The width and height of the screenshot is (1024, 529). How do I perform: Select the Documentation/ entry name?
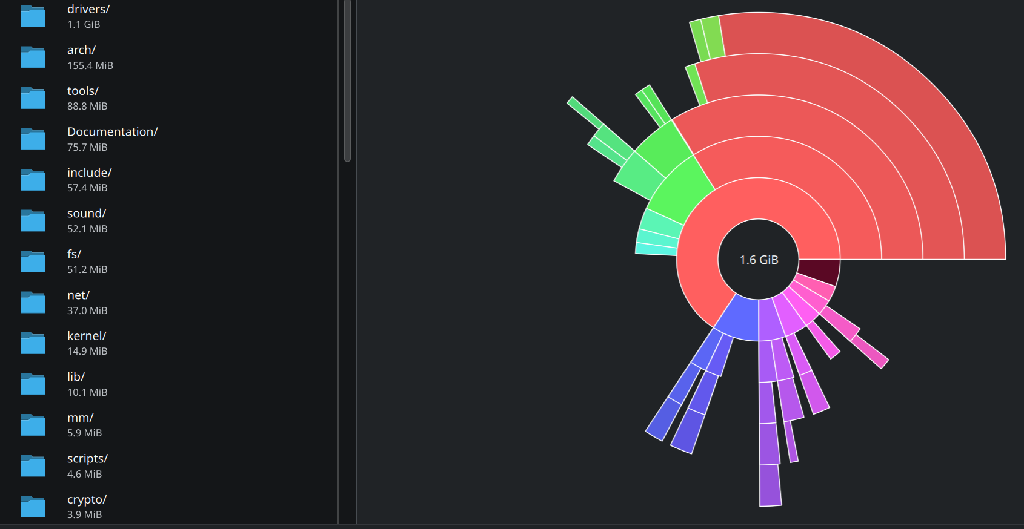(x=113, y=131)
